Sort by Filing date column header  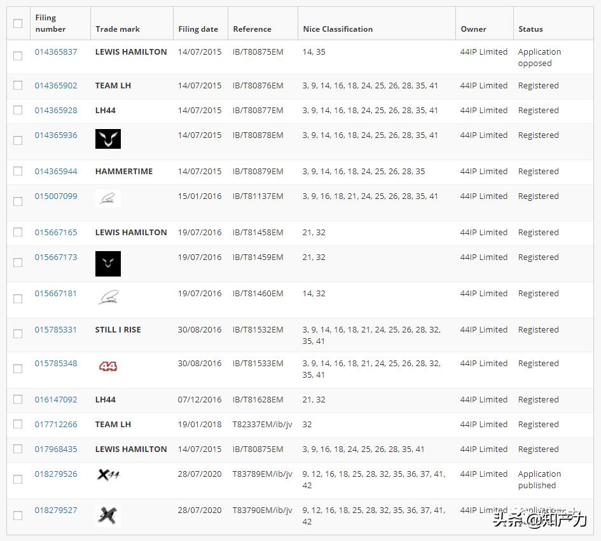pos(198,29)
